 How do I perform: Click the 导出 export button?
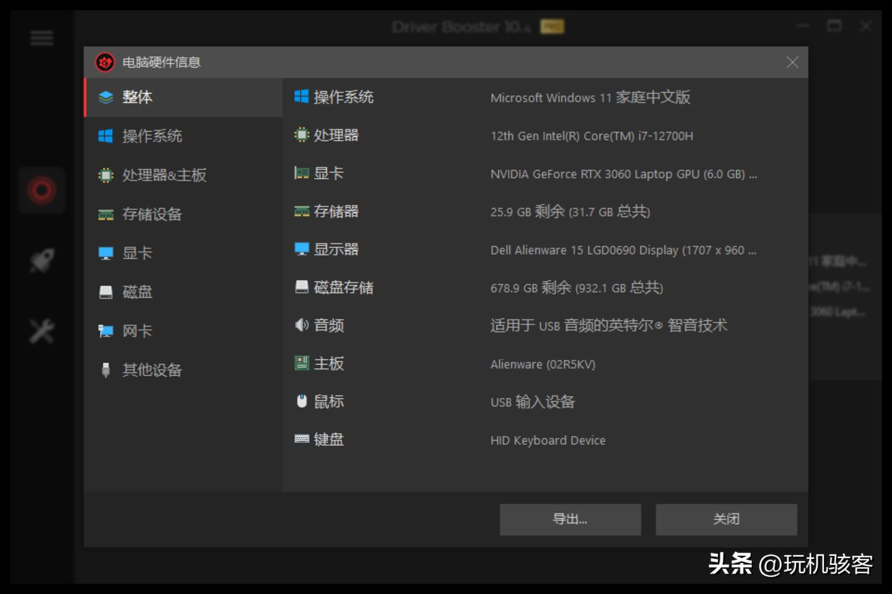570,519
